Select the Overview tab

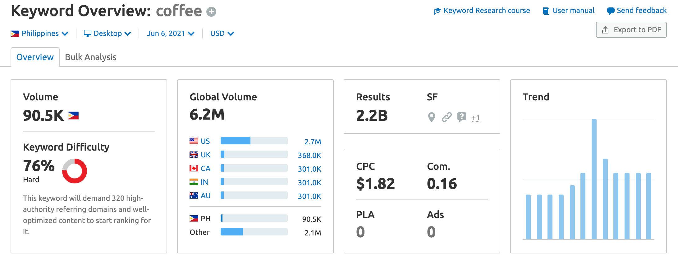coord(35,57)
